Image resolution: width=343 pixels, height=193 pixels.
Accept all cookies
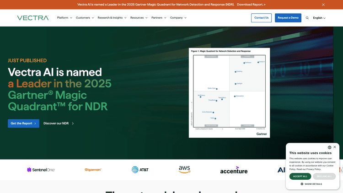click(300, 177)
